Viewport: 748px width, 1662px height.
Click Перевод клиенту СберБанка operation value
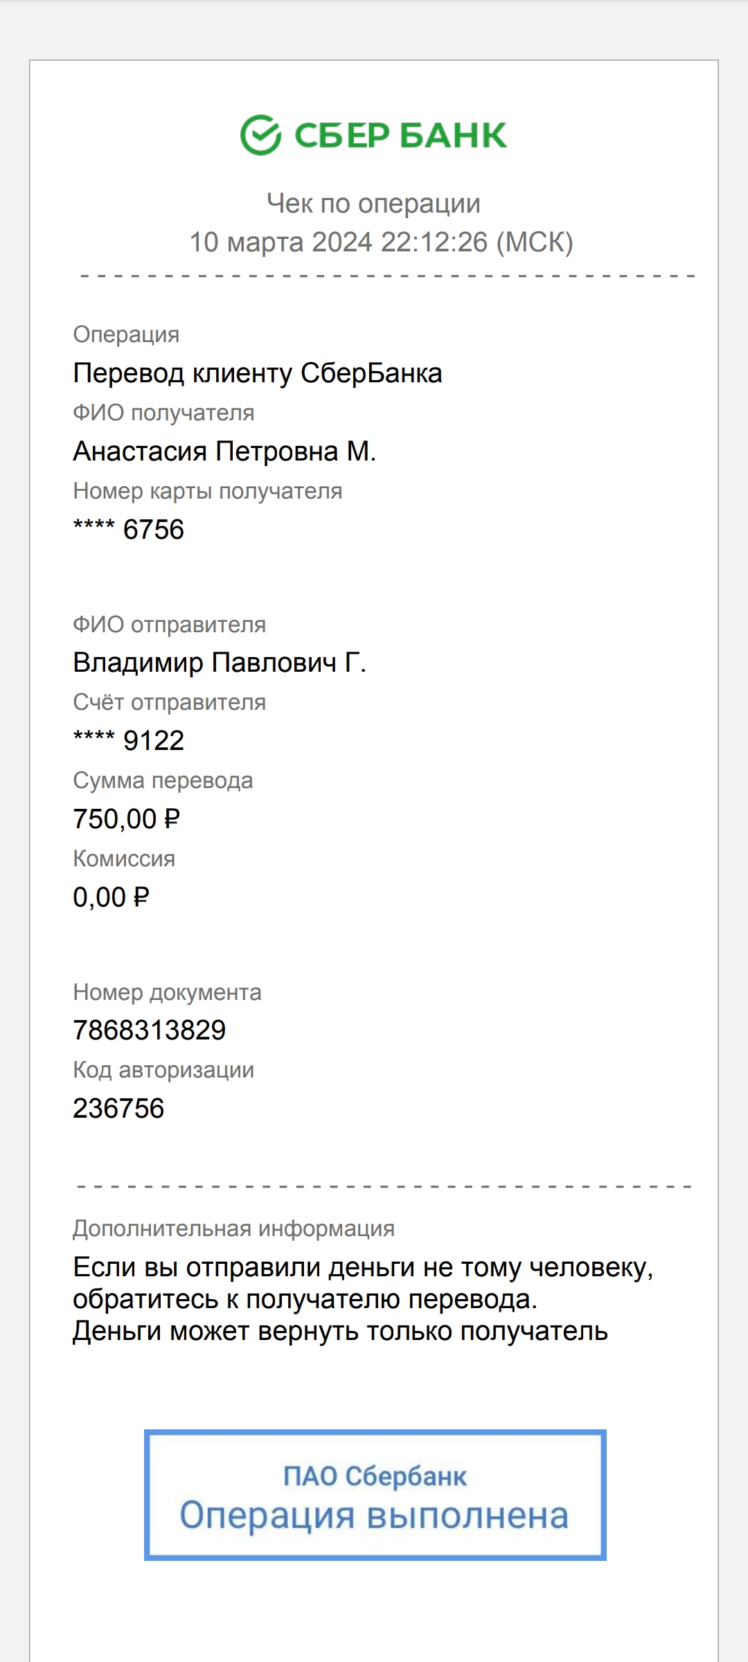pyautogui.click(x=258, y=373)
